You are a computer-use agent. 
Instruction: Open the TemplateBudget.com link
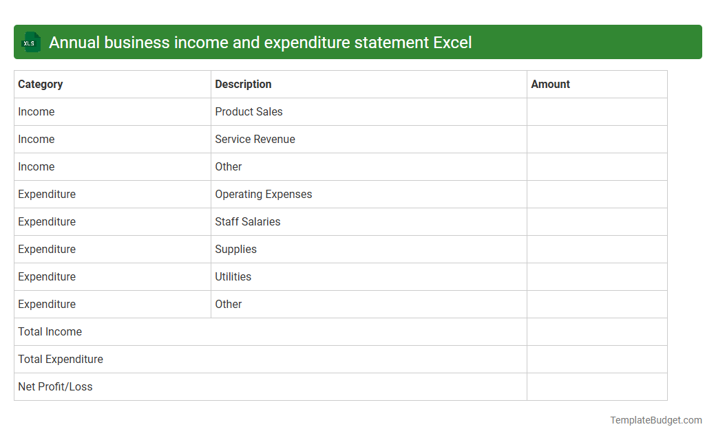pyautogui.click(x=657, y=419)
